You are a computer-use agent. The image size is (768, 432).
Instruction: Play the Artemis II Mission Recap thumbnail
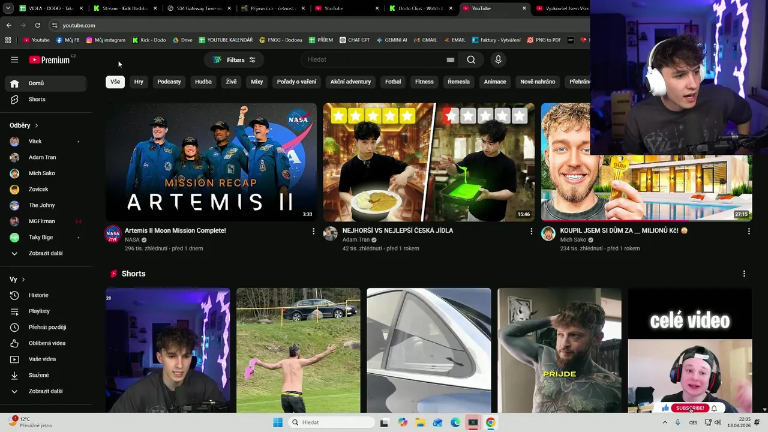pos(211,162)
